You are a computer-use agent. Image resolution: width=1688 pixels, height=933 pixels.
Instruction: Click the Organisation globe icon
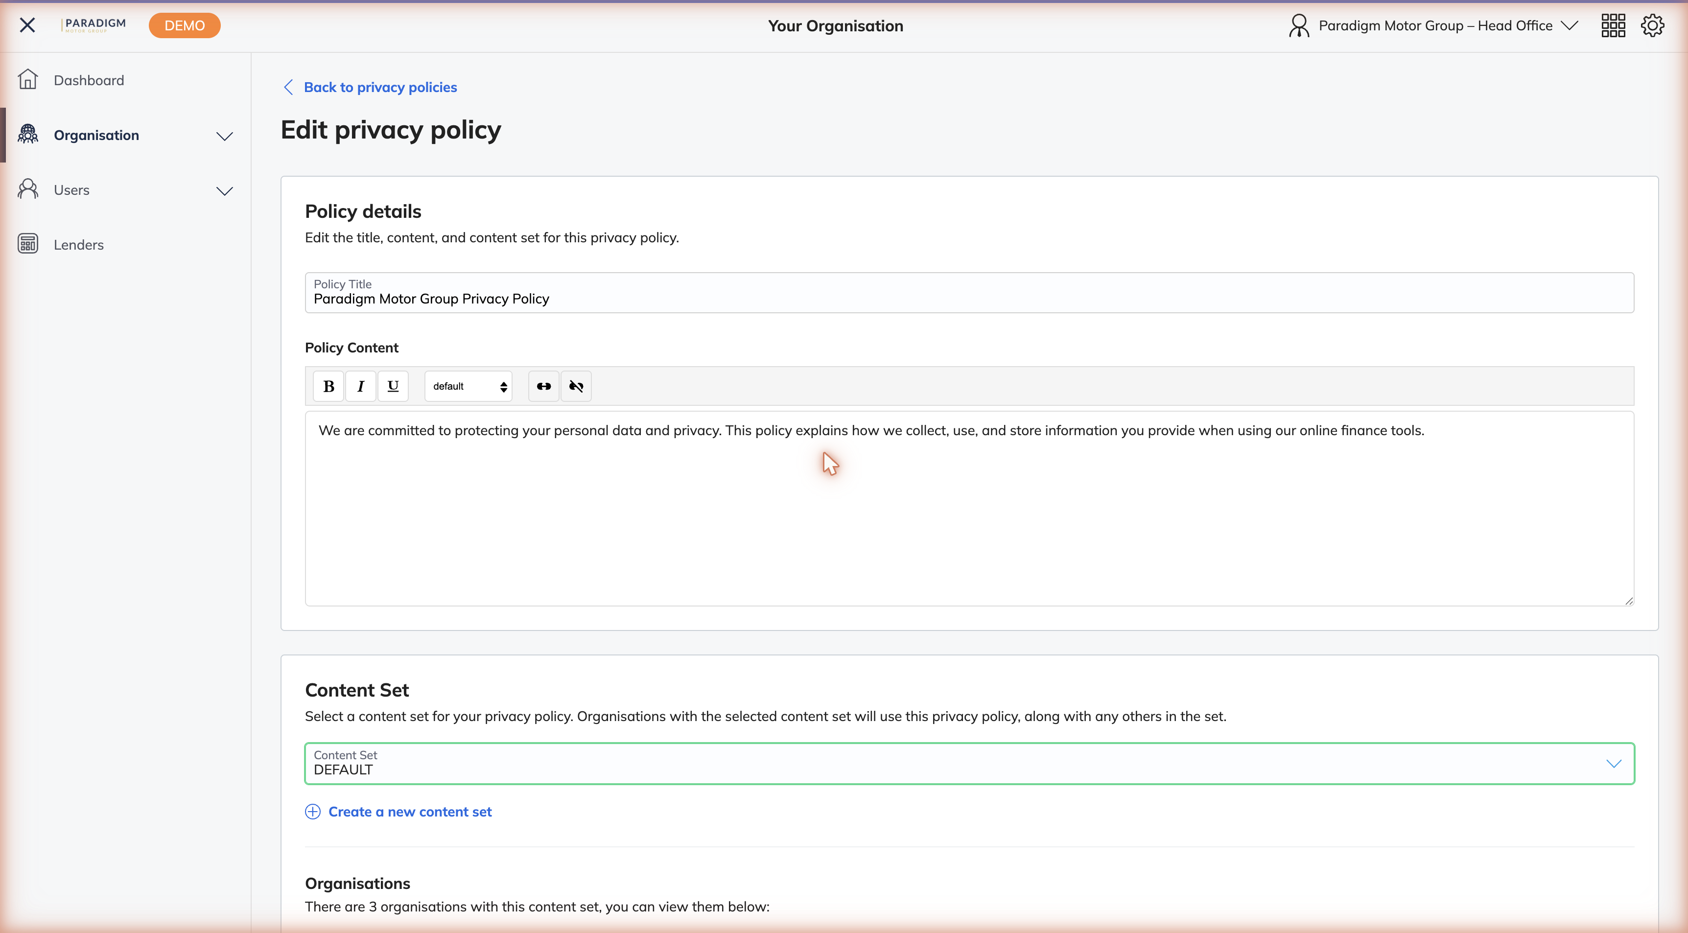point(27,134)
